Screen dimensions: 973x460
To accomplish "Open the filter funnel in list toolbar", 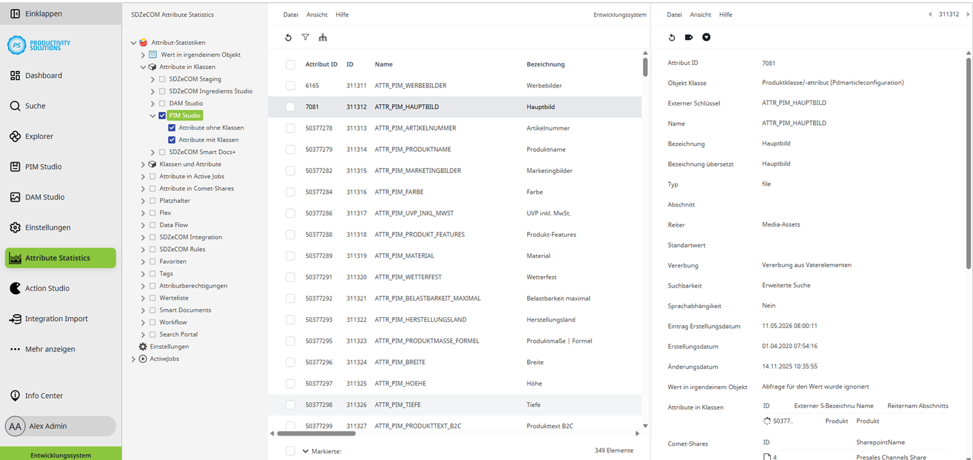I will coord(306,37).
